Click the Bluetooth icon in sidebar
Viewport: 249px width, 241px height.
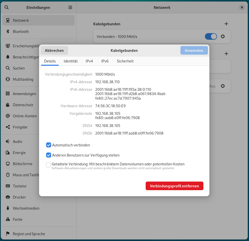coord(8,32)
